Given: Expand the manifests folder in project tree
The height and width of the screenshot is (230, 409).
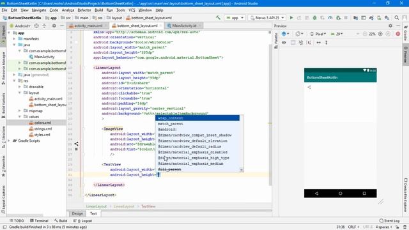Looking at the screenshot, I should (14, 39).
